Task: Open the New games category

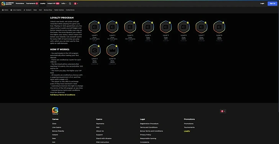Action: point(35,10)
